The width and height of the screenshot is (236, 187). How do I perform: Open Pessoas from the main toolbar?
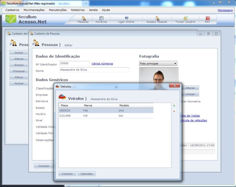coord(83,20)
